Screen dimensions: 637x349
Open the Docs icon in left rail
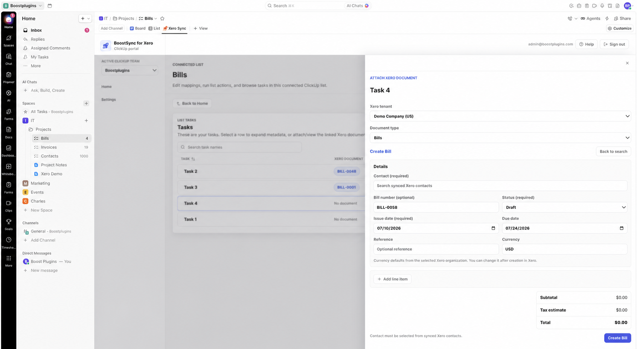pyautogui.click(x=9, y=132)
